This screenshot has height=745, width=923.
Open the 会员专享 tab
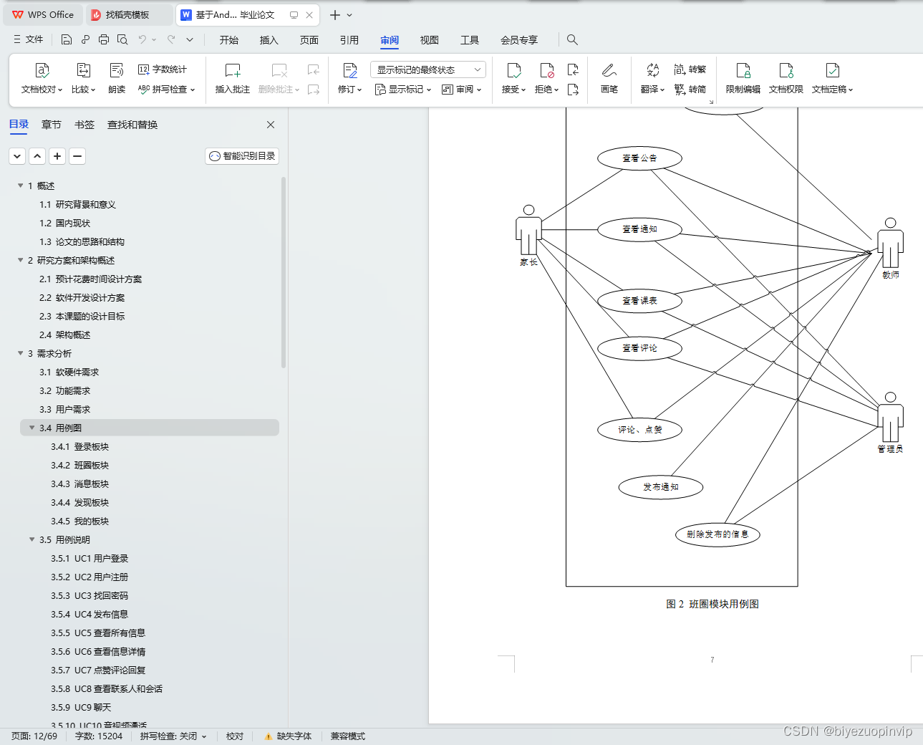point(519,40)
